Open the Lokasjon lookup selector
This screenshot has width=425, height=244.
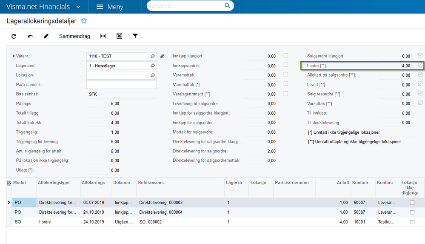click(x=153, y=75)
